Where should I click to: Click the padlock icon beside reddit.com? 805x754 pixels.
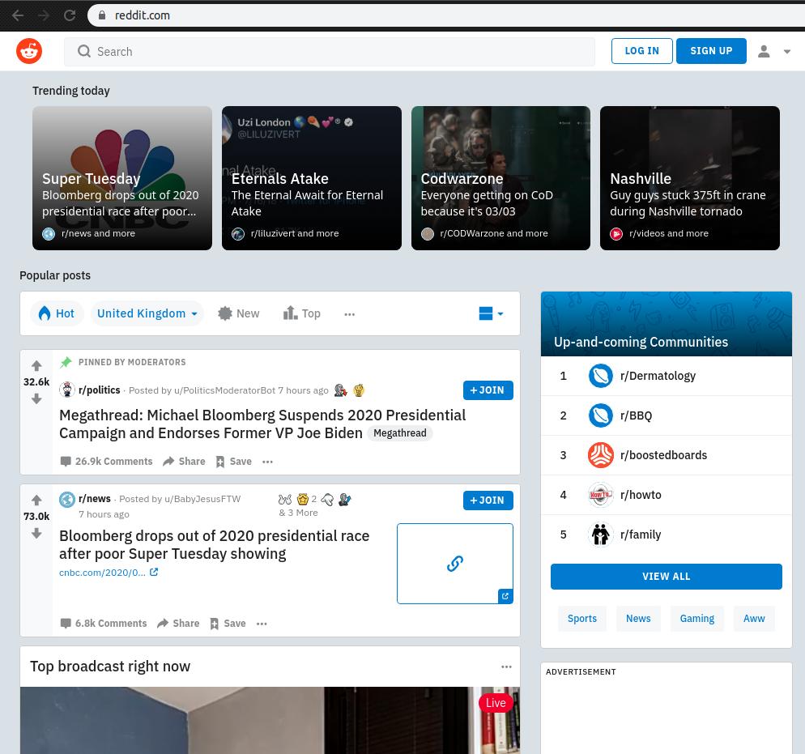102,15
